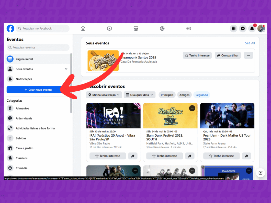The height and width of the screenshot is (203, 271).
Task: Open the Home feed icon
Action: (x=83, y=29)
